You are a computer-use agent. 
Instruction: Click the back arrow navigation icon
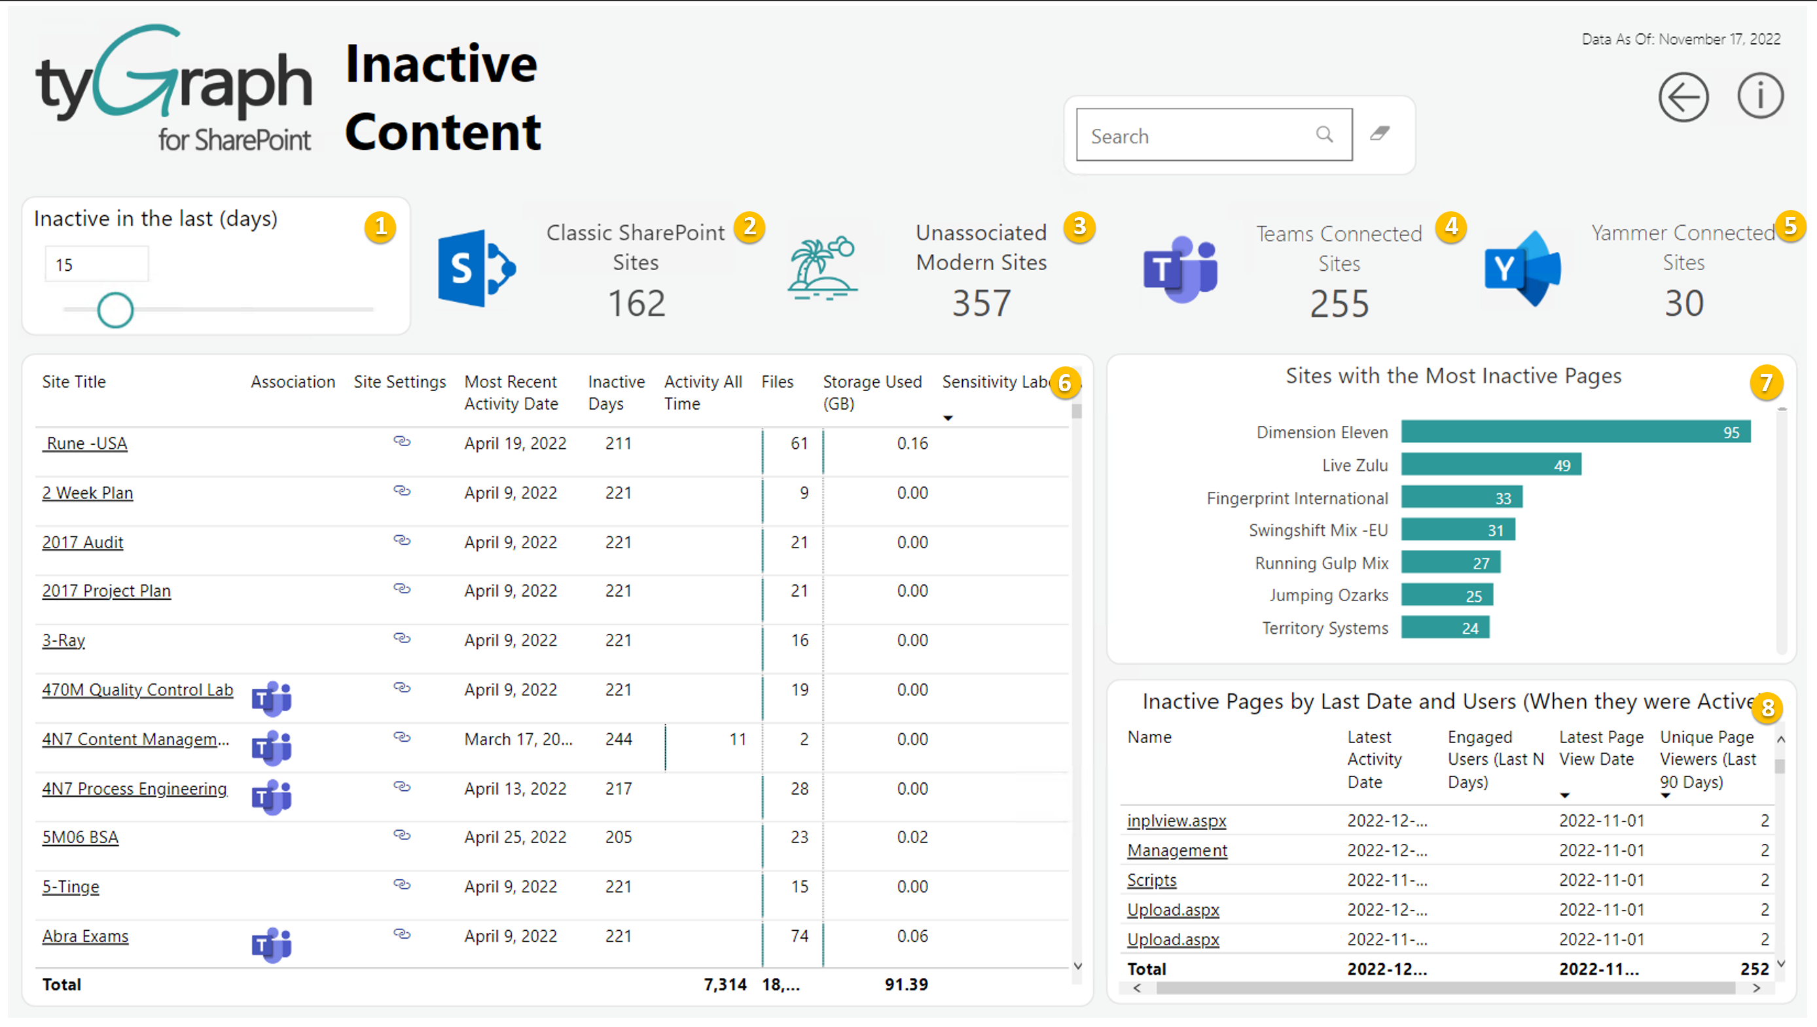(1683, 97)
